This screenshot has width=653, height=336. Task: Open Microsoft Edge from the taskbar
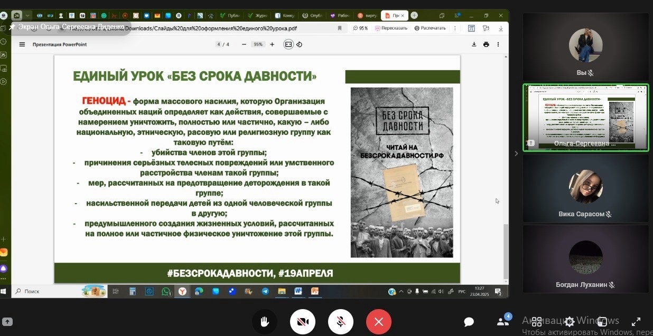pyautogui.click(x=199, y=291)
